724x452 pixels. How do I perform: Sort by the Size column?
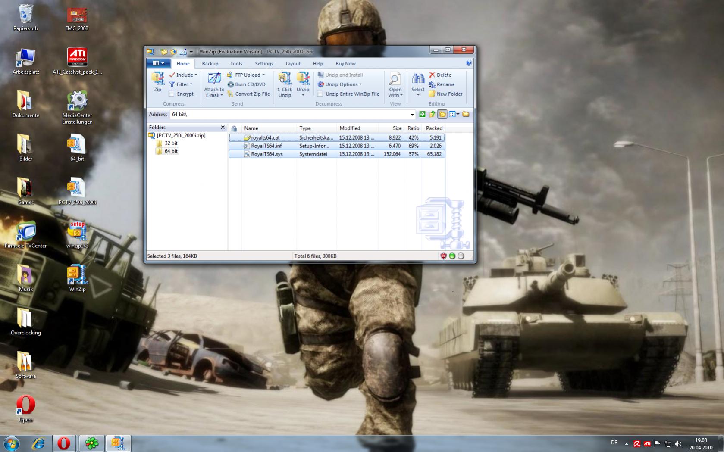tap(391, 128)
